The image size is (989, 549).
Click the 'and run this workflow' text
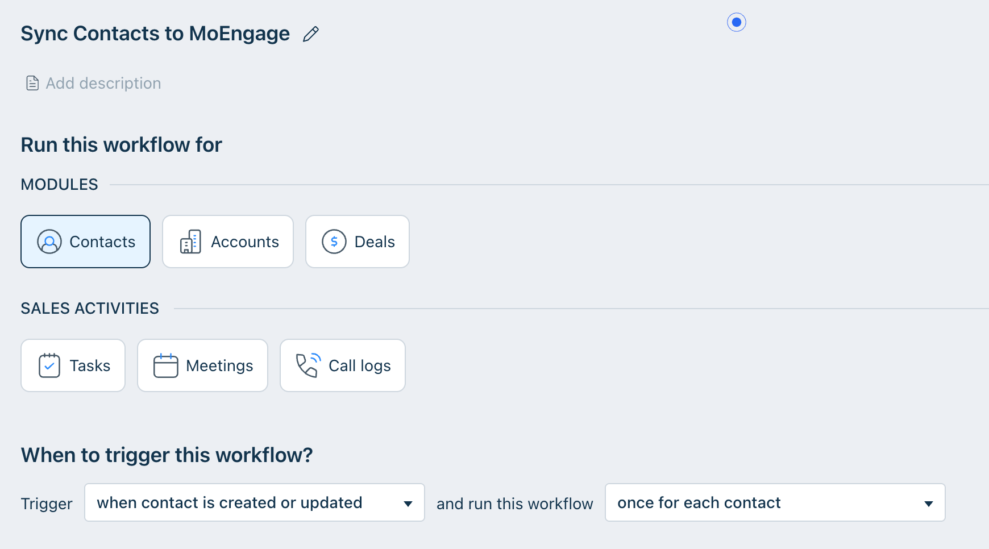(515, 504)
